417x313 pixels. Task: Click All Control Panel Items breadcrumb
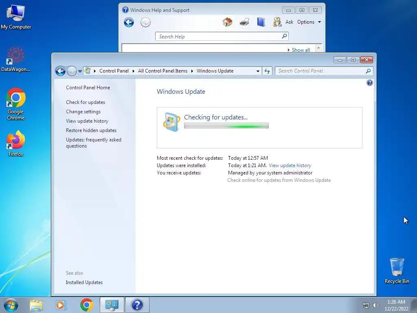click(162, 71)
